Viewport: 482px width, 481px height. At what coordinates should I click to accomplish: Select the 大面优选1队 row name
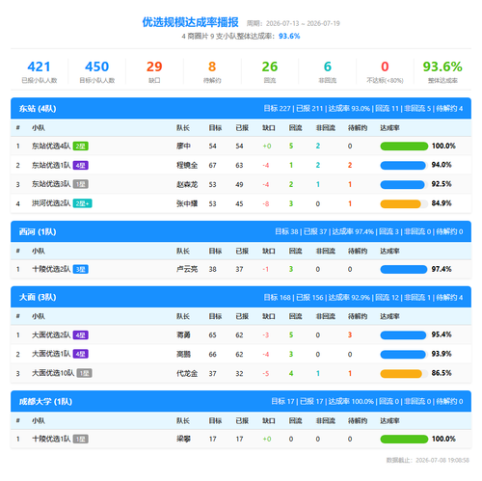(x=51, y=354)
